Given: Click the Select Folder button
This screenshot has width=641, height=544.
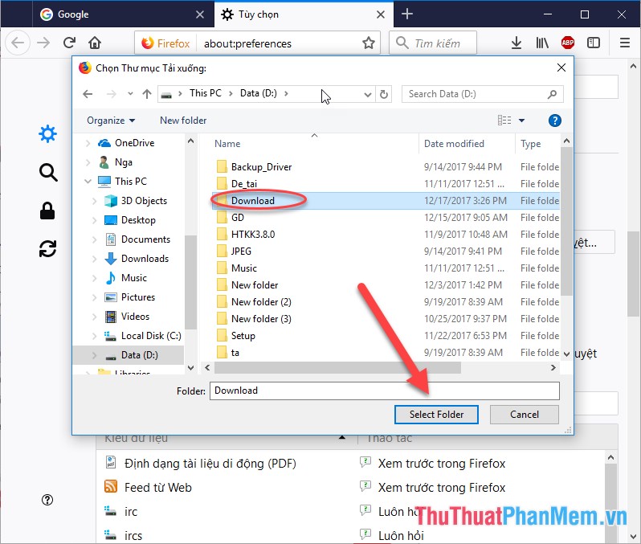Looking at the screenshot, I should point(436,415).
